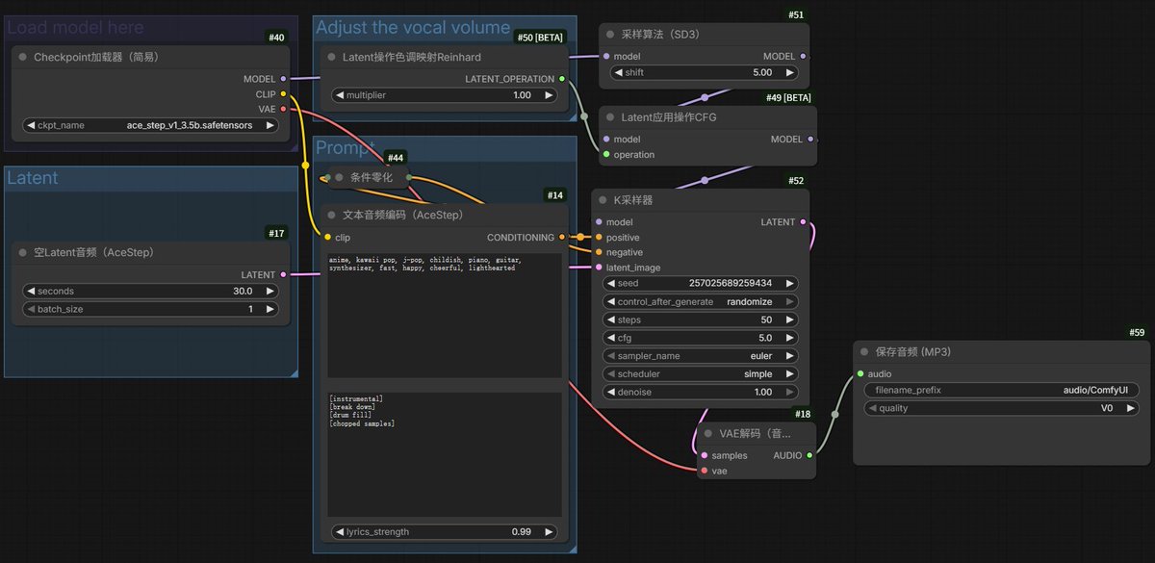Viewport: 1155px width, 563px height.
Task: Click the MODEL output socket on 采样算法（SD3）
Action: [x=803, y=57]
